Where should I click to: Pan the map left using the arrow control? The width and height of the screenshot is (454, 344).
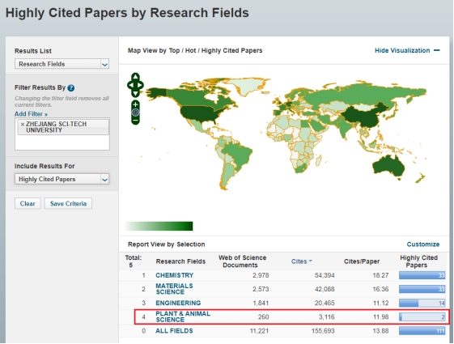pos(130,85)
